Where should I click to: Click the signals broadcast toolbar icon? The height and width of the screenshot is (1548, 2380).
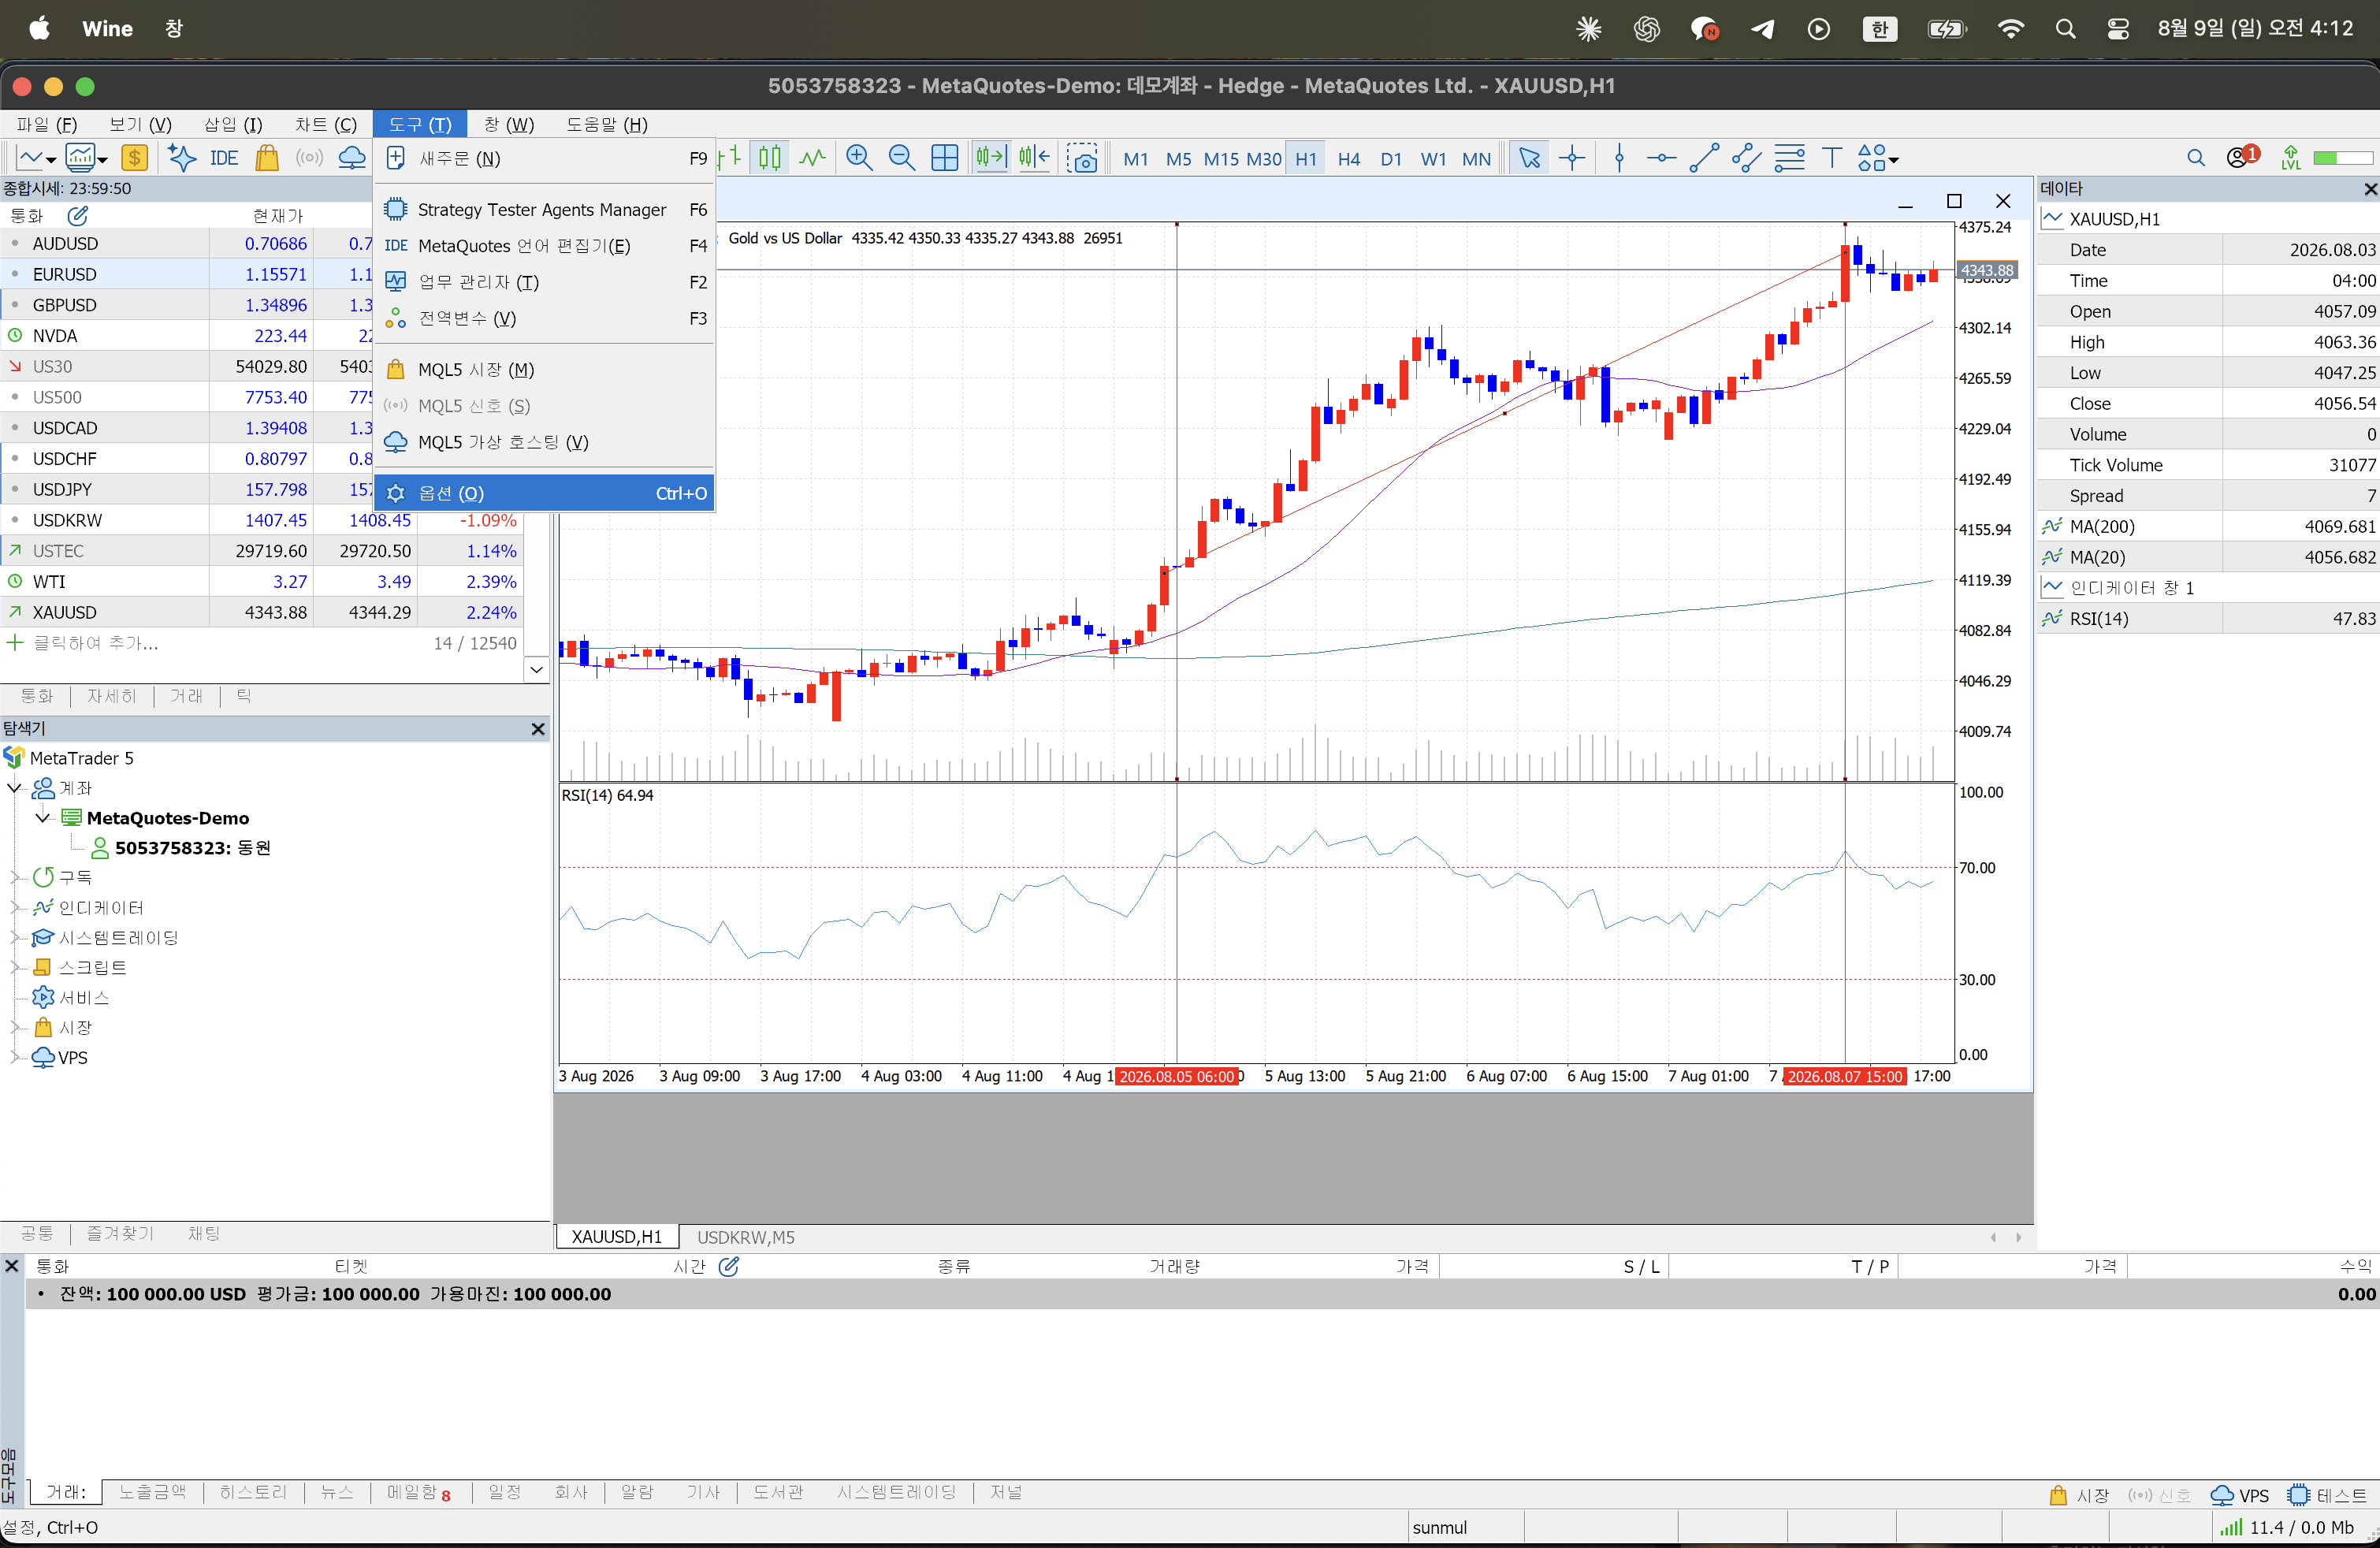[309, 158]
